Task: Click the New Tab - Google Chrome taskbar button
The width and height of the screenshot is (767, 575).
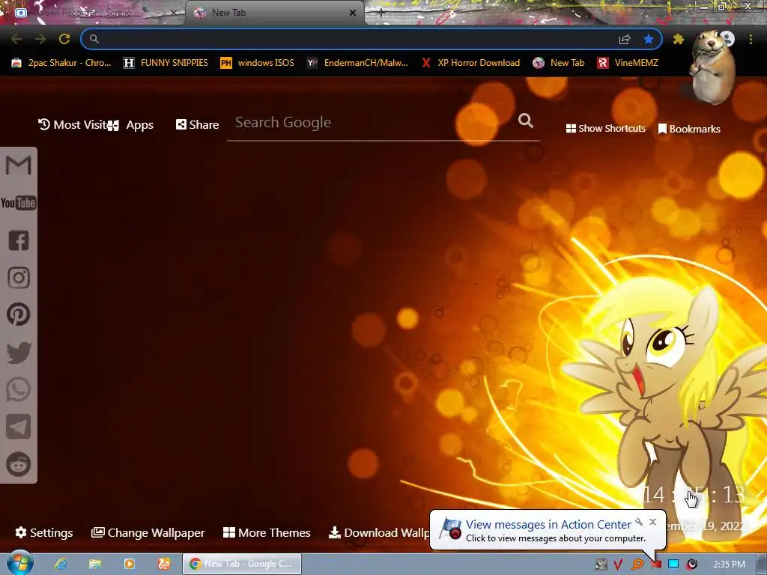Action: click(242, 564)
